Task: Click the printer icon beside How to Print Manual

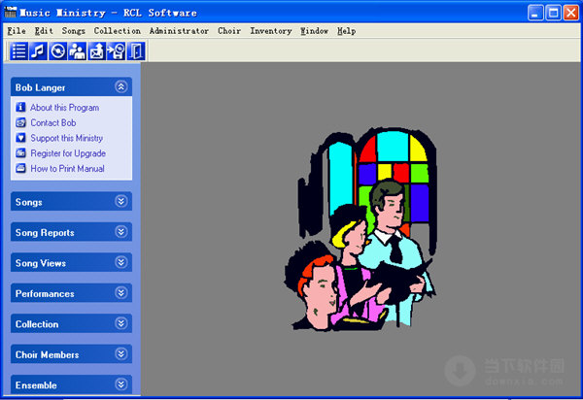Action: (20, 168)
